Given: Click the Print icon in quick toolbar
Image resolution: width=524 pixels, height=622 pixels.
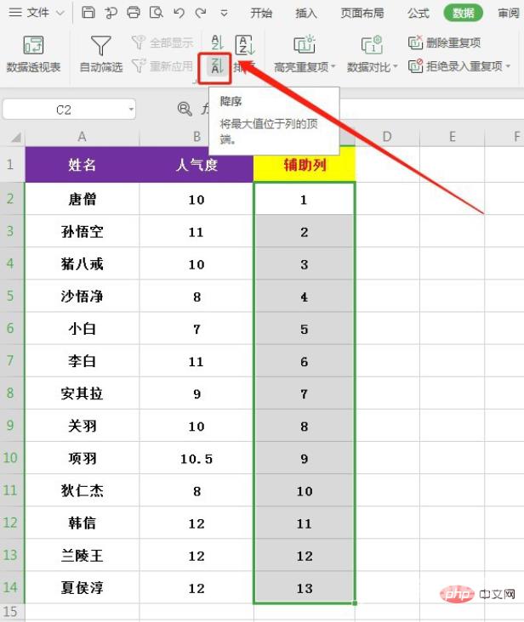Looking at the screenshot, I should pos(133,13).
